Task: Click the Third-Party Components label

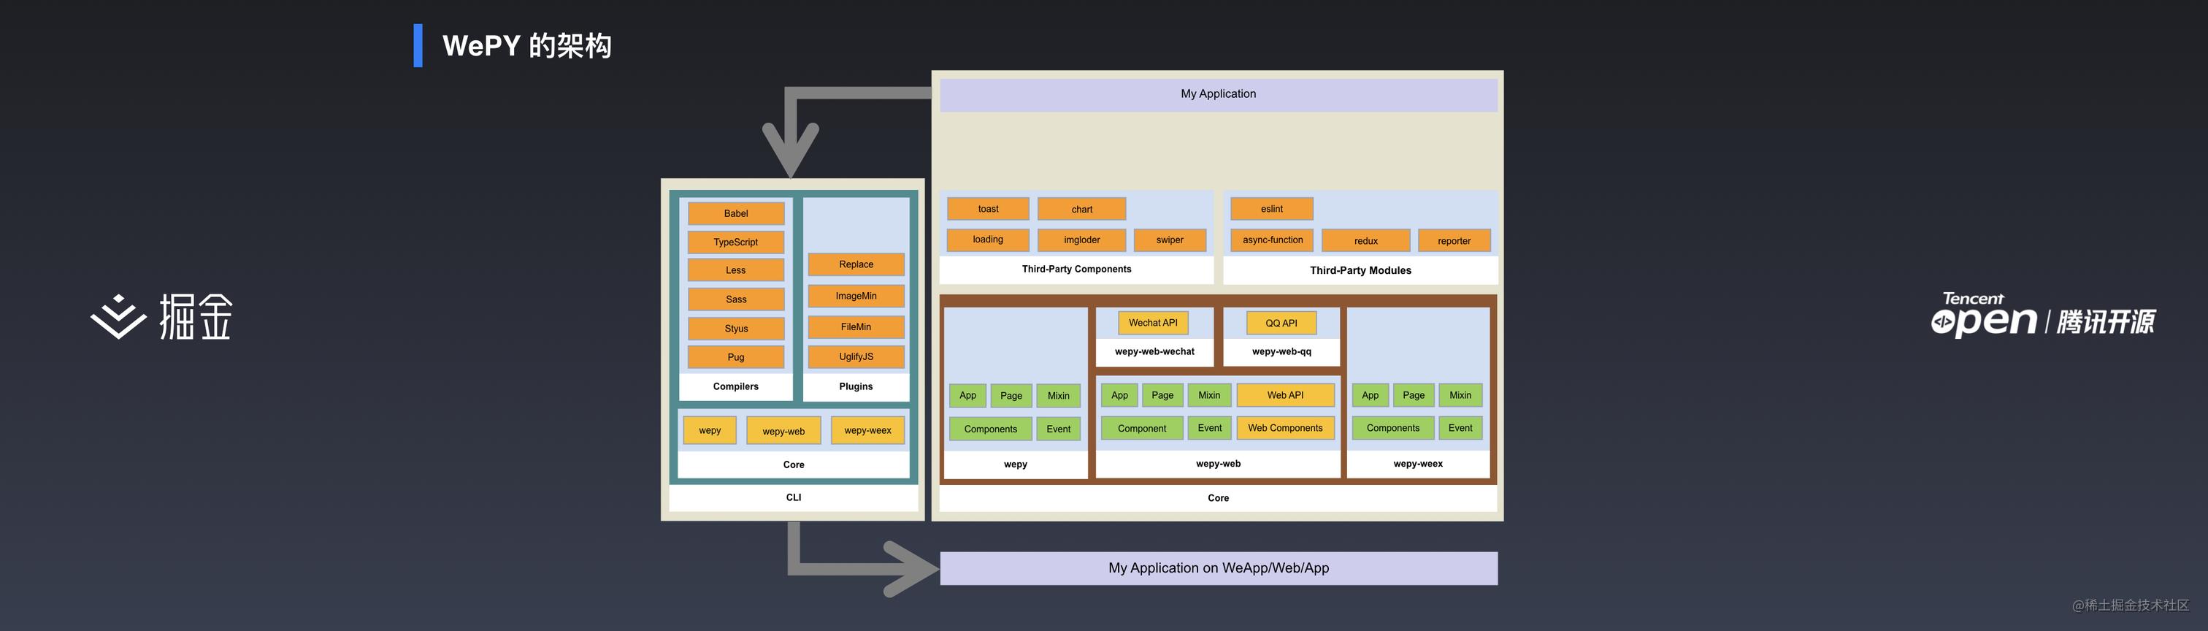Action: [1076, 269]
